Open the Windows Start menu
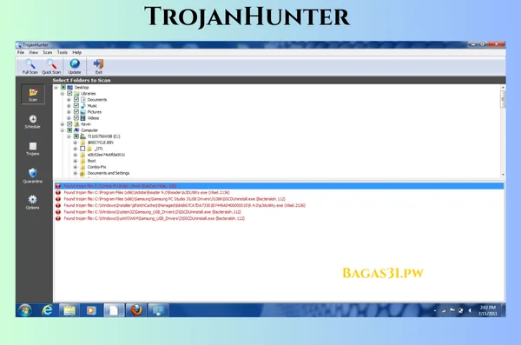This screenshot has width=521, height=345. coord(25,310)
